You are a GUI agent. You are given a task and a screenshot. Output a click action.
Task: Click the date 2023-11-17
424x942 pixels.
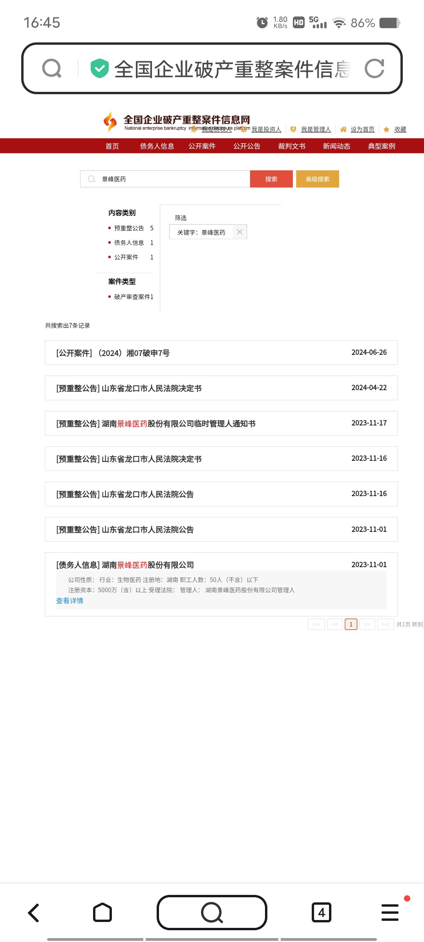[369, 423]
